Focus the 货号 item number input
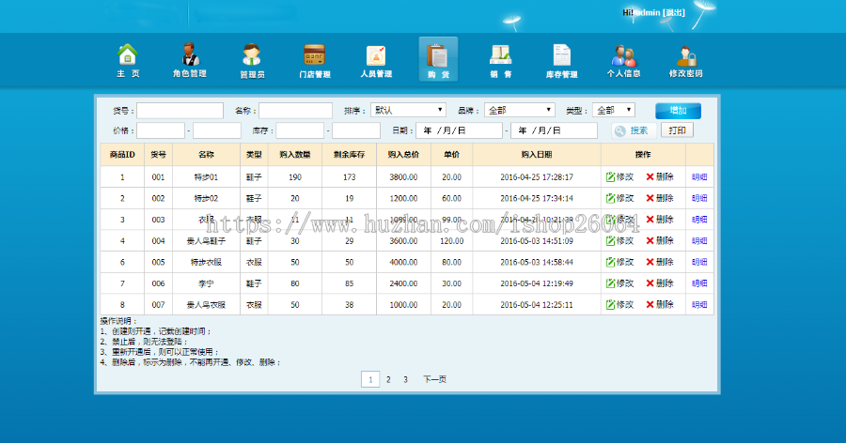Image resolution: width=846 pixels, height=443 pixels. (x=180, y=111)
